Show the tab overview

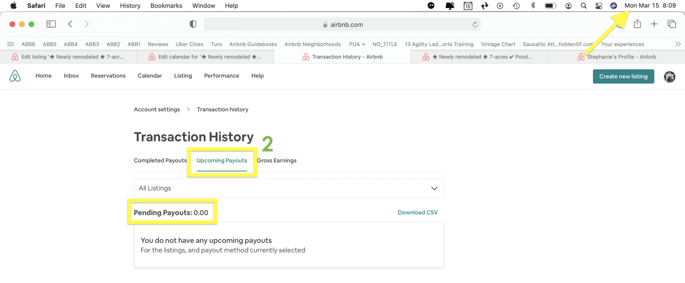point(672,24)
